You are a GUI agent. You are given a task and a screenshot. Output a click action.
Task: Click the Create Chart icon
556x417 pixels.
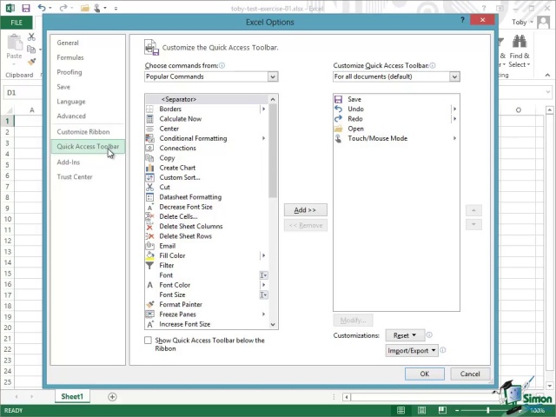(x=150, y=168)
